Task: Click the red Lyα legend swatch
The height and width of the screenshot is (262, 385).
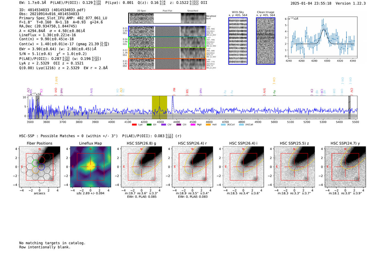Action: [134, 125]
